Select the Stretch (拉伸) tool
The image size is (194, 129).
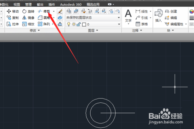tap(13, 24)
